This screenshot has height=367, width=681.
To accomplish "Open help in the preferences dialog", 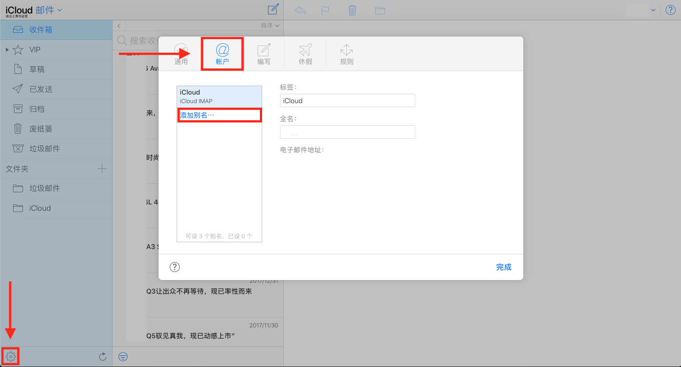I will (175, 267).
